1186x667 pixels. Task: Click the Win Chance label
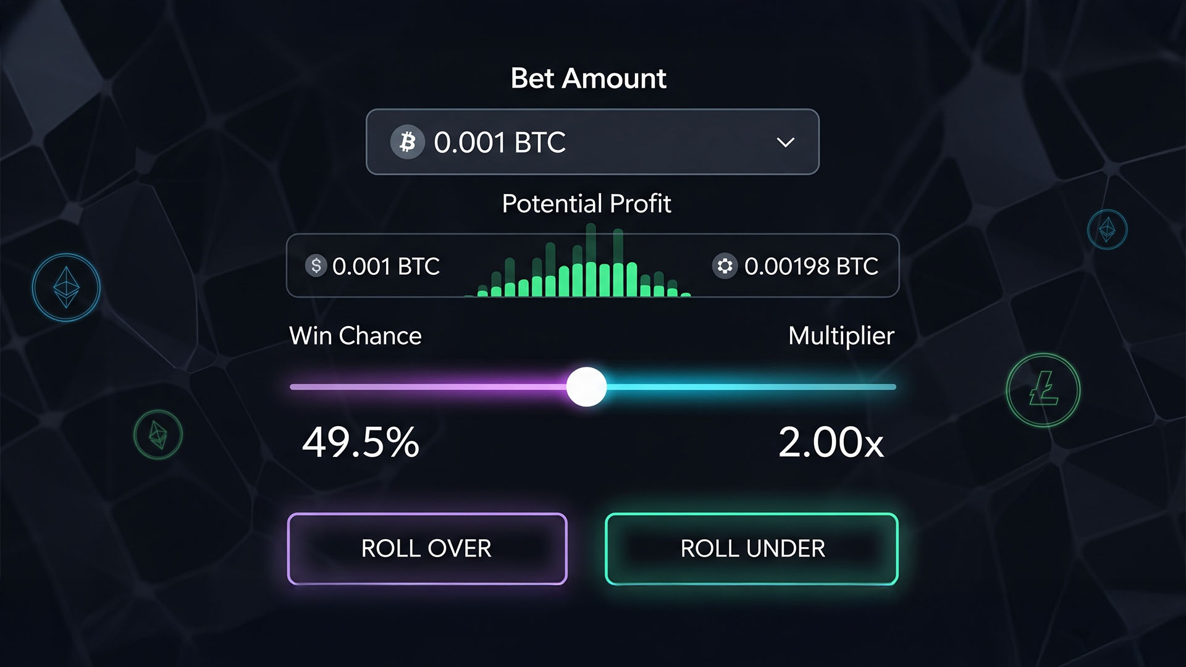(355, 336)
